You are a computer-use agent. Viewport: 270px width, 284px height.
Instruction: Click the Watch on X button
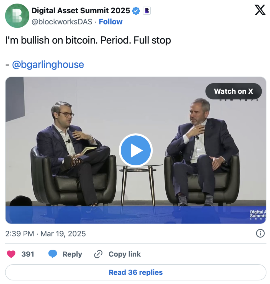coord(233,91)
